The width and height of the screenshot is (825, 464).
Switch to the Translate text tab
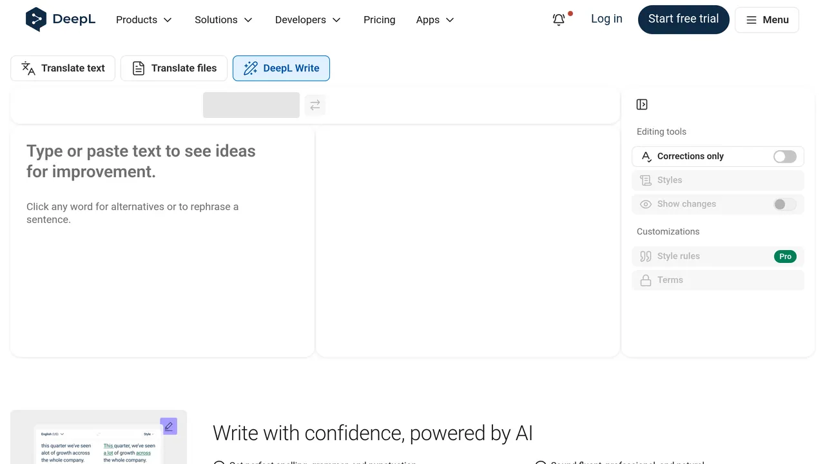tap(63, 68)
